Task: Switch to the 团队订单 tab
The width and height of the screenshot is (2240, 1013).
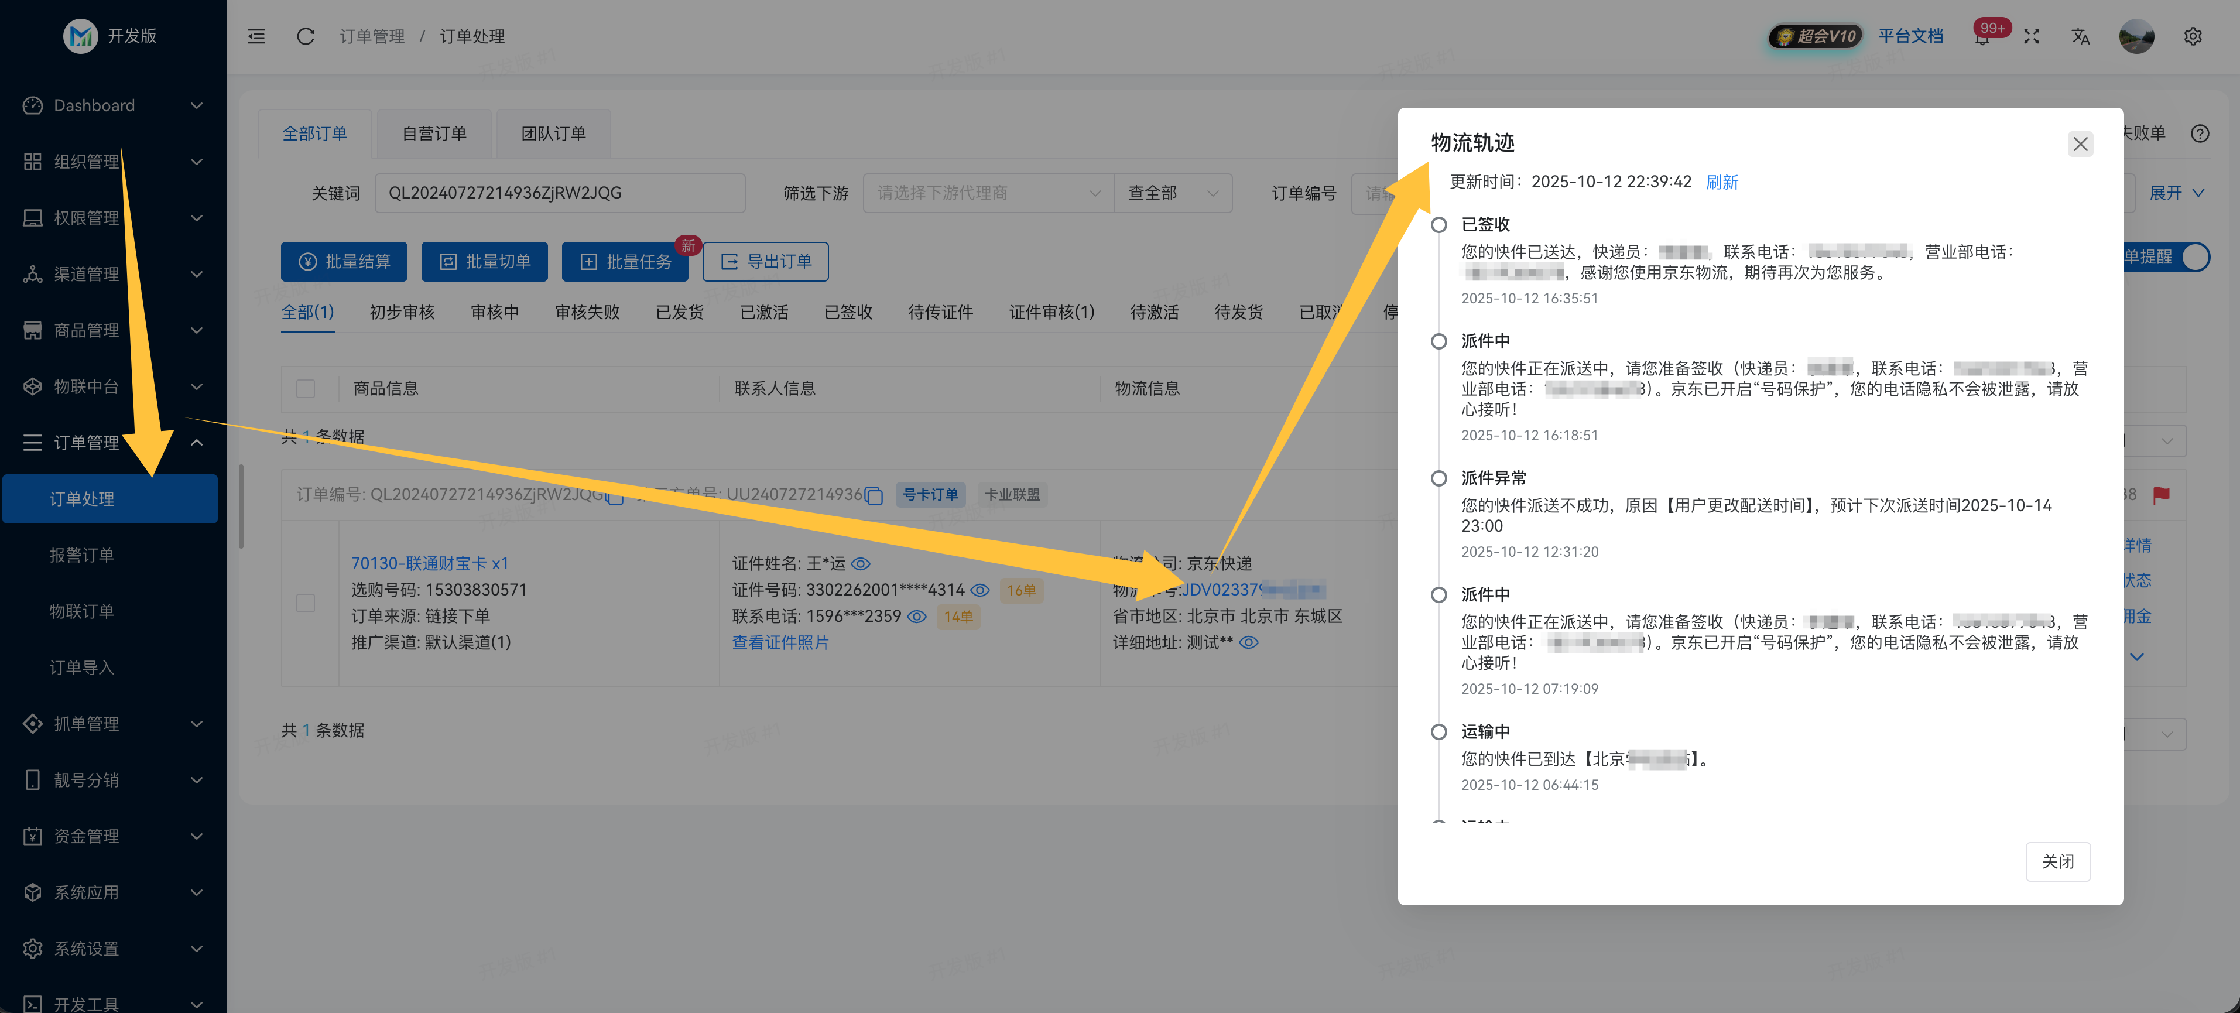Action: (x=553, y=133)
